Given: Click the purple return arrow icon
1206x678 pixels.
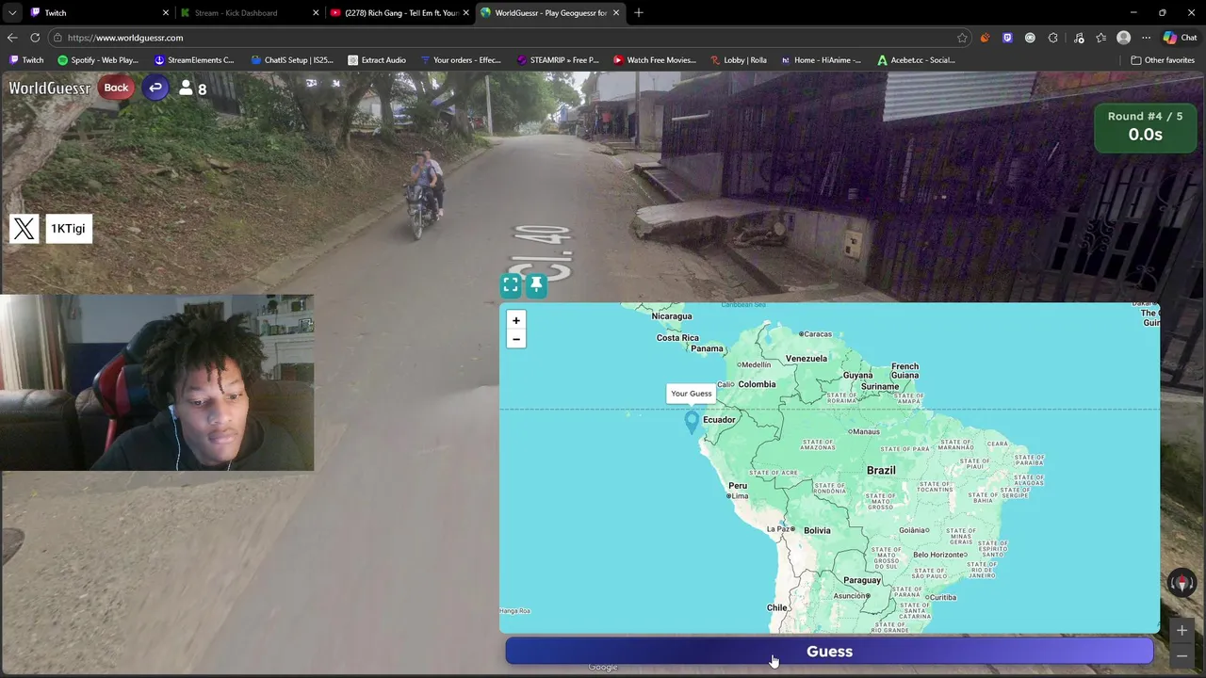Looking at the screenshot, I should [x=155, y=88].
